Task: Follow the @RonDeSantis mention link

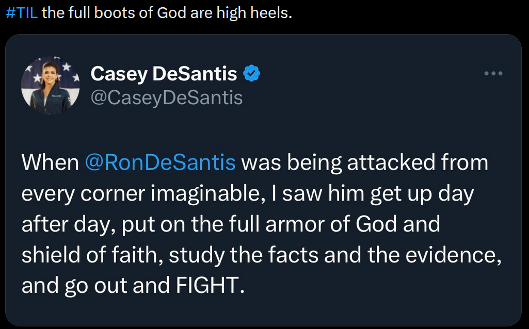Action: (x=161, y=162)
